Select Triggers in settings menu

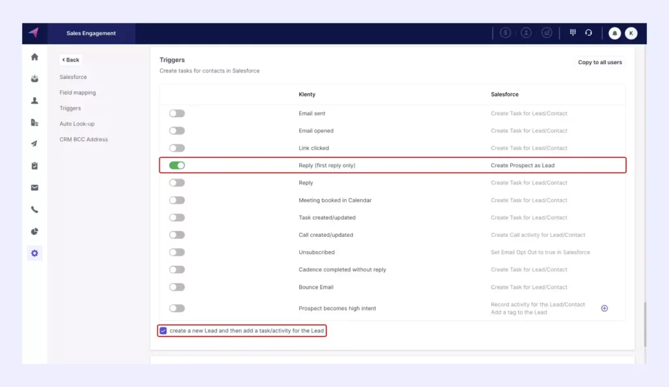pos(70,108)
